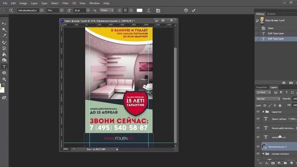Select the Dodge/Sponge tool icon

[x=4, y=60]
